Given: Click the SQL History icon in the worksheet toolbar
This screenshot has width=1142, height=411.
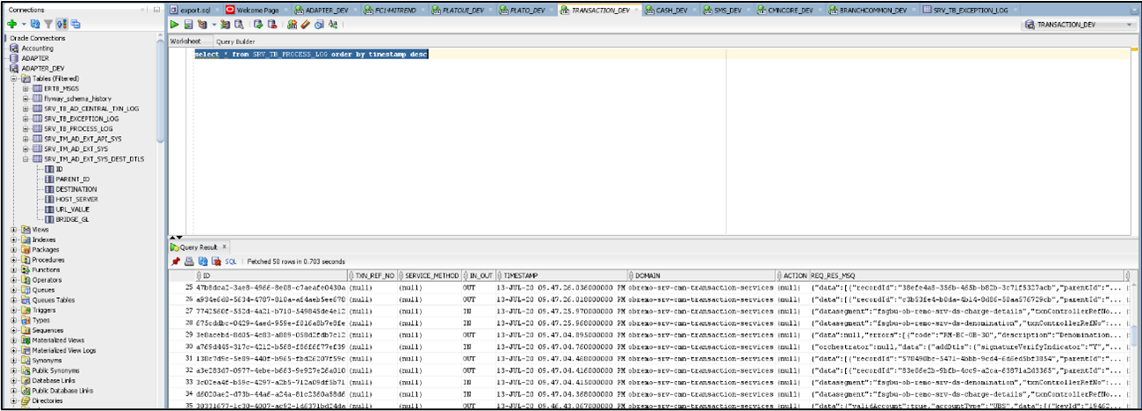Looking at the screenshot, I should point(319,25).
